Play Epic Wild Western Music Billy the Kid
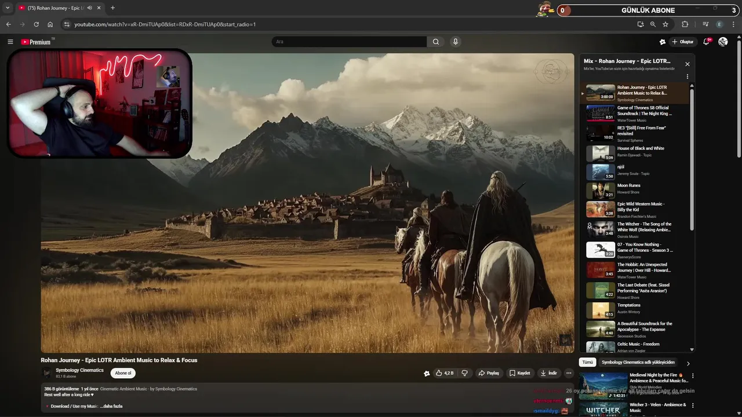This screenshot has width=742, height=417. coord(636,210)
